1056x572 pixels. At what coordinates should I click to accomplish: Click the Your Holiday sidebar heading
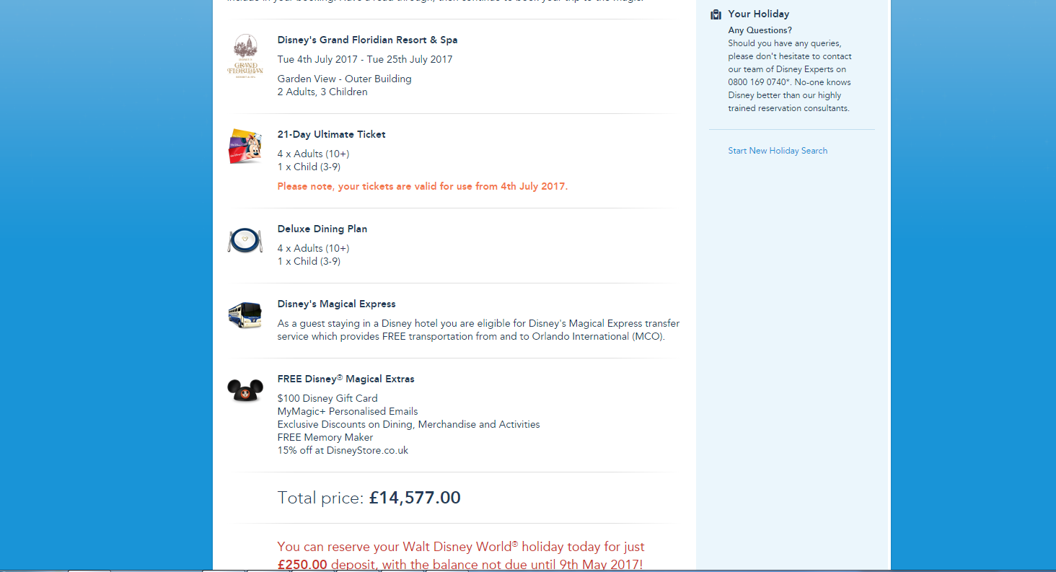point(759,14)
